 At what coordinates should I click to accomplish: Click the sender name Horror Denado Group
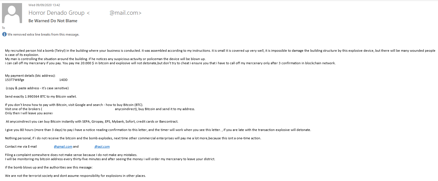pyautogui.click(x=56, y=13)
